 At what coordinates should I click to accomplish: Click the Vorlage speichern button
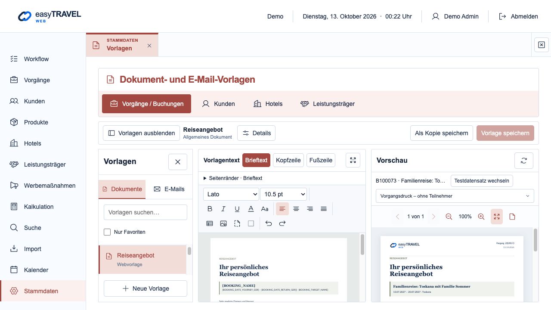click(x=505, y=133)
